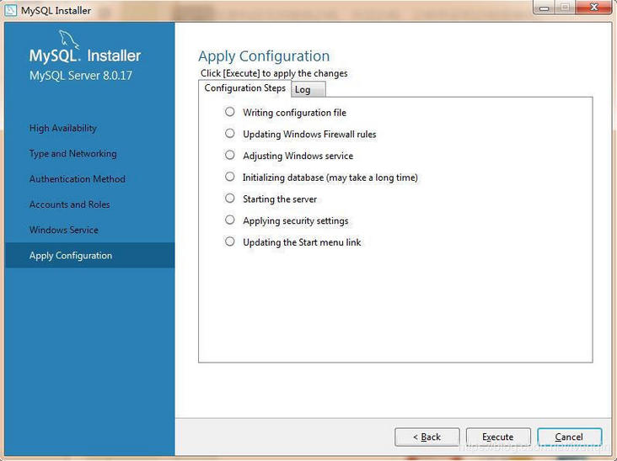Cancel the installer configuration
The height and width of the screenshot is (461, 617).
click(569, 437)
